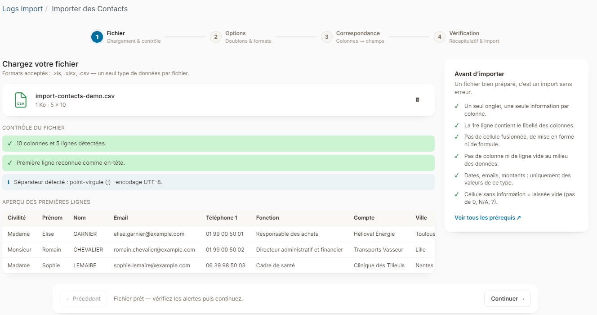597x315 pixels.
Task: Click checkmark beside Pas de colonne ni de ligne
Action: click(x=456, y=156)
